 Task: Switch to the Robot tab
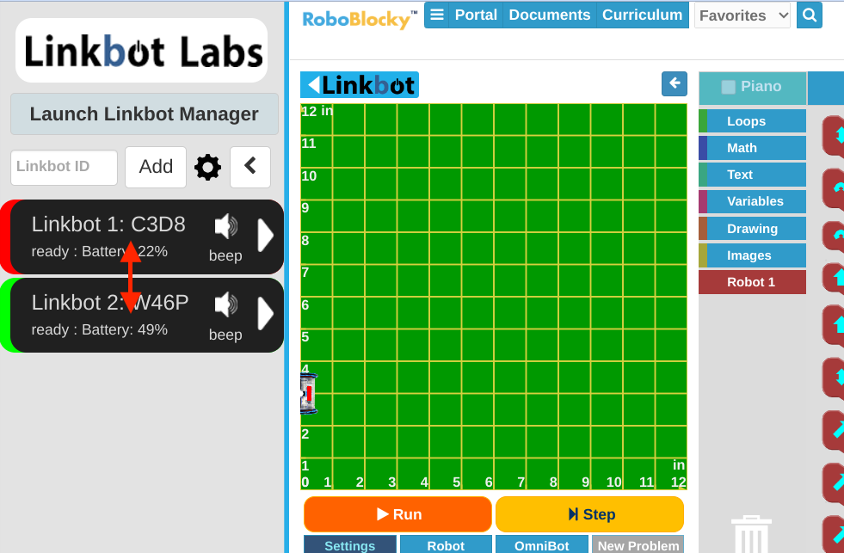point(446,544)
